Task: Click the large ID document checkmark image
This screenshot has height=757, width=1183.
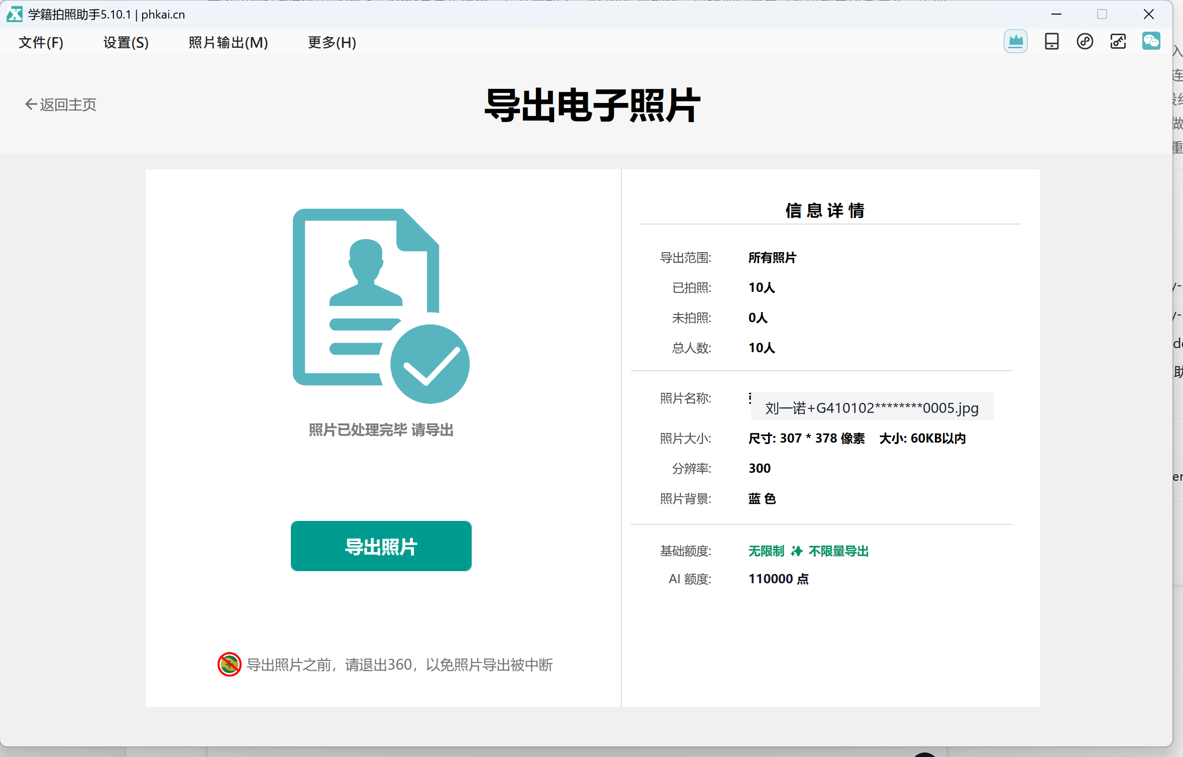Action: (381, 306)
